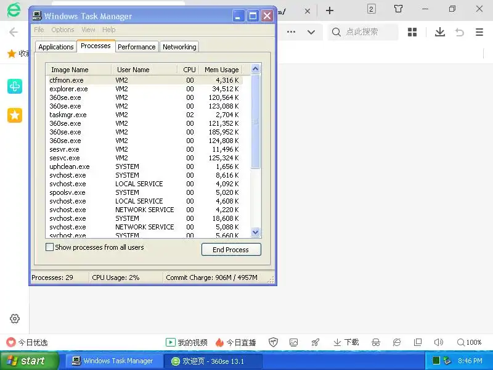This screenshot has width=493, height=370.
Task: Switch to the Performance tab
Action: tap(136, 47)
